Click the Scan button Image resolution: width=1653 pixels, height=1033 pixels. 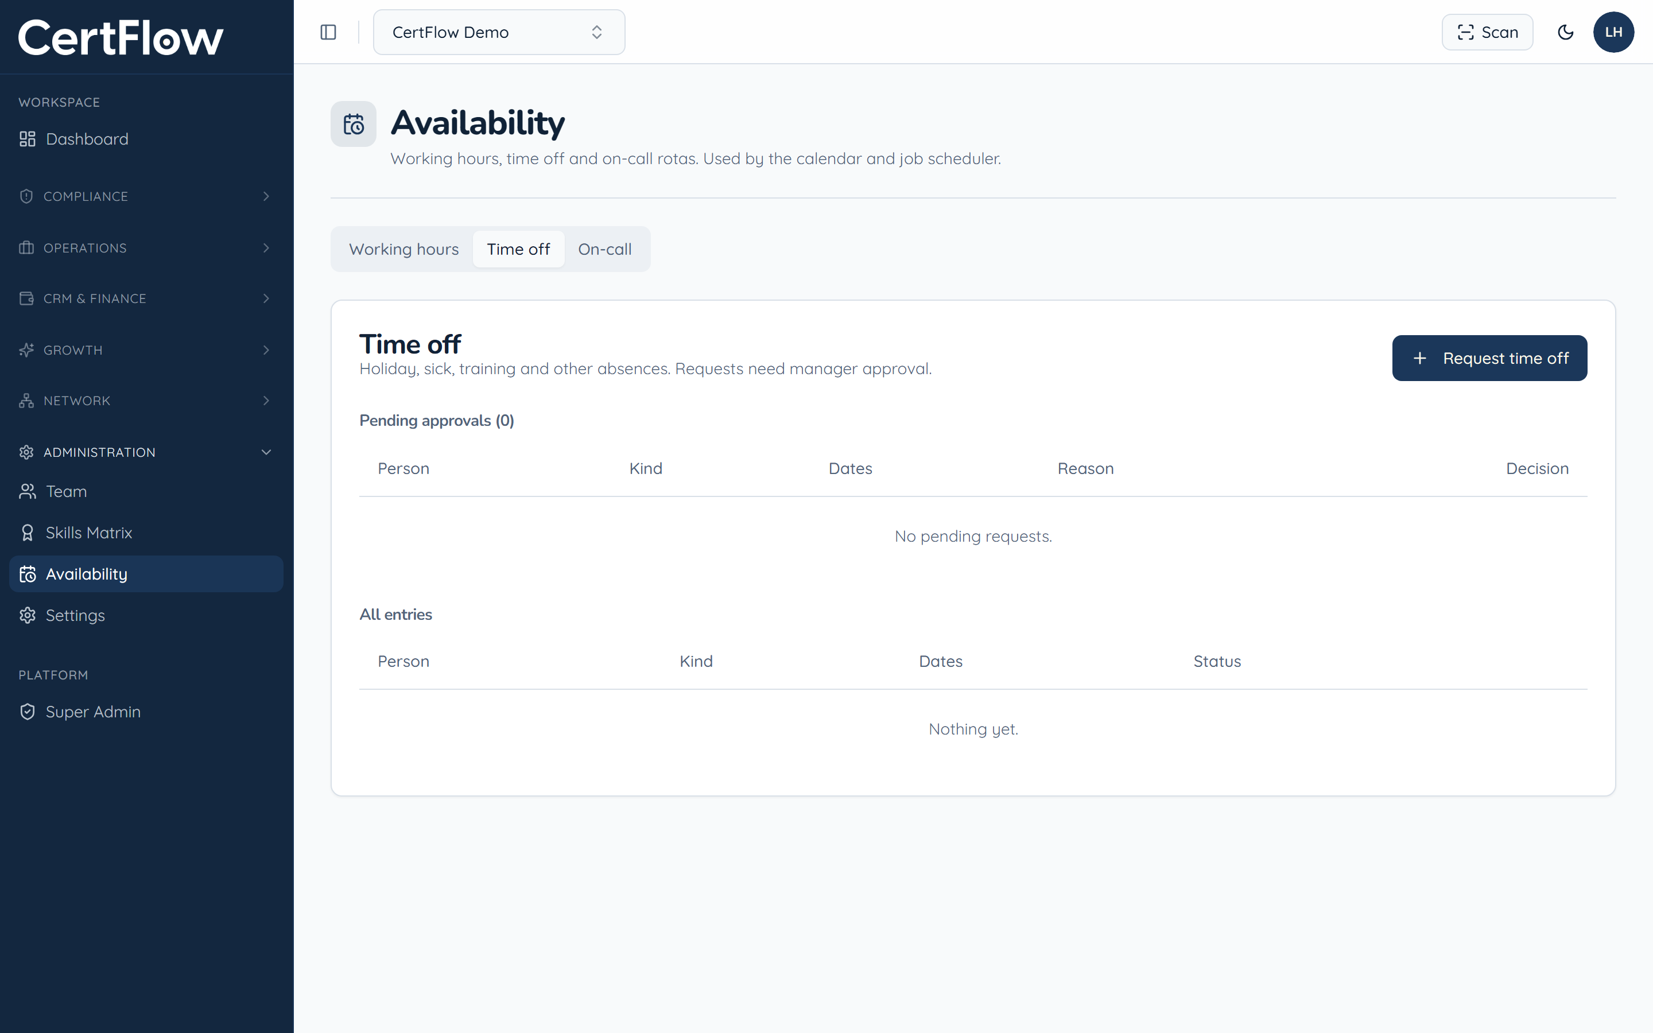[x=1487, y=32]
